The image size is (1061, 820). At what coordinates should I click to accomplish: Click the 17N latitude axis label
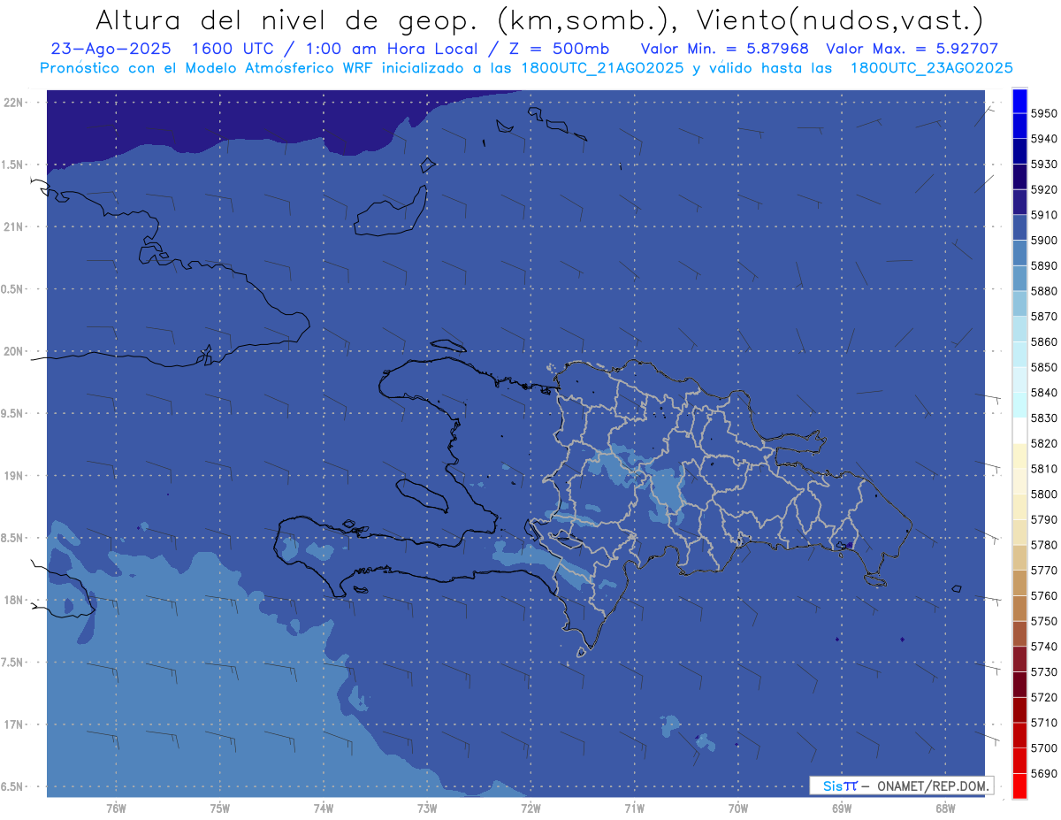[15, 724]
